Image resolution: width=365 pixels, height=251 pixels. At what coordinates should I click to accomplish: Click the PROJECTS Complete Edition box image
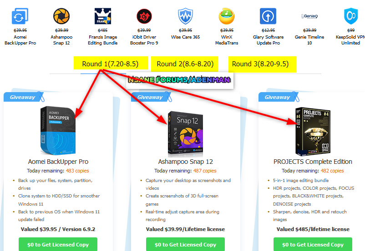tap(313, 132)
